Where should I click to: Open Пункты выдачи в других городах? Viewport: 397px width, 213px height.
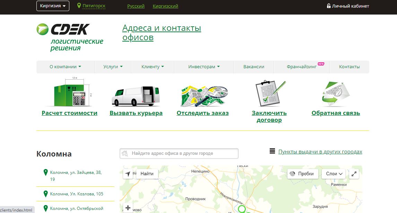coord(320,152)
